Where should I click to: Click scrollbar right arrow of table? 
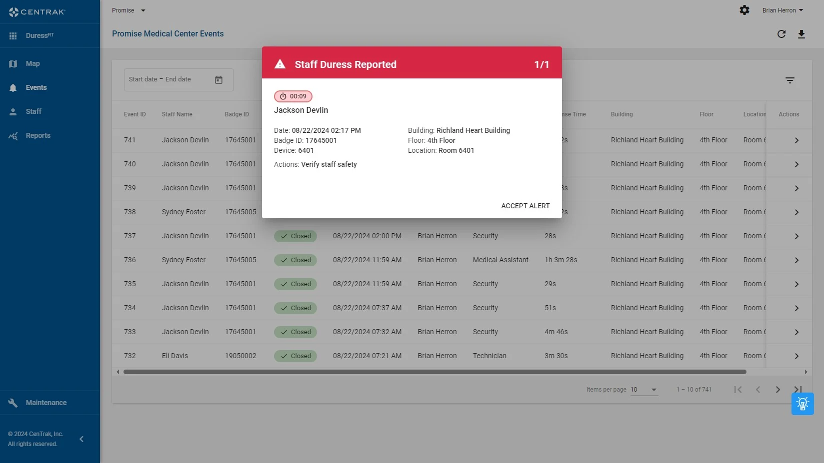[x=805, y=372]
